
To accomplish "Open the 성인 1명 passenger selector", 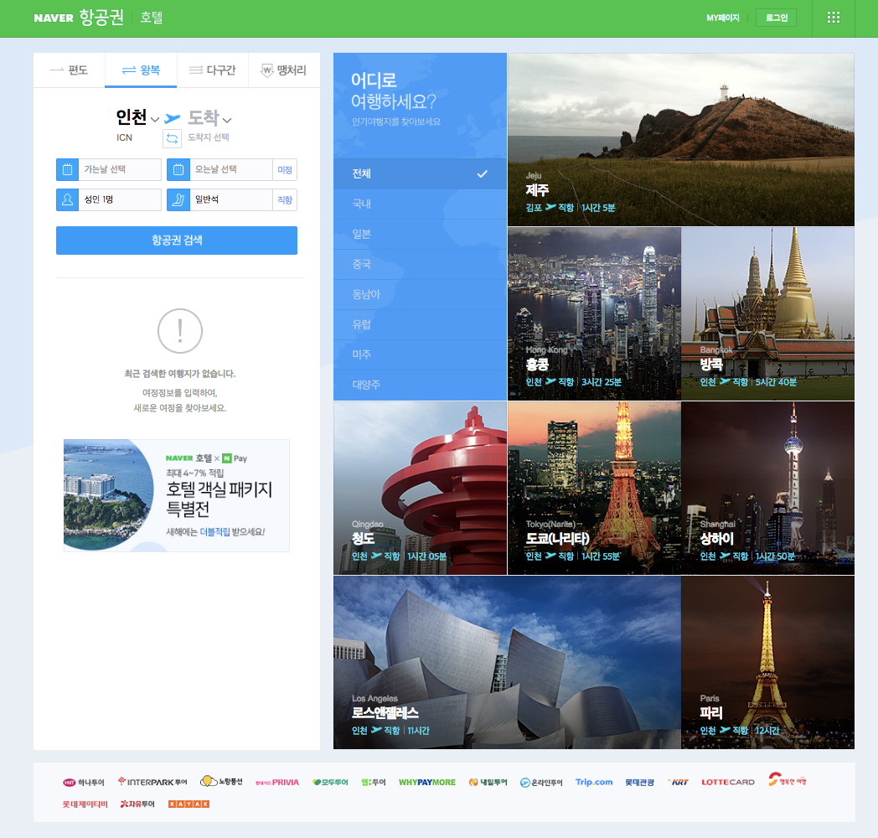I will [119, 199].
